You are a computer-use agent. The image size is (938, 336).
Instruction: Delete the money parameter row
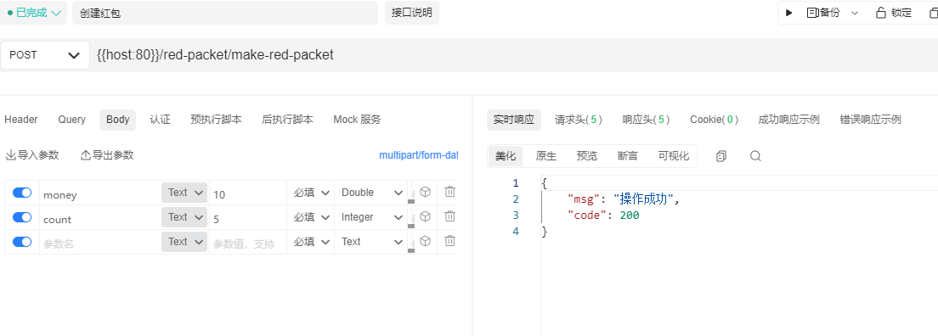click(449, 192)
